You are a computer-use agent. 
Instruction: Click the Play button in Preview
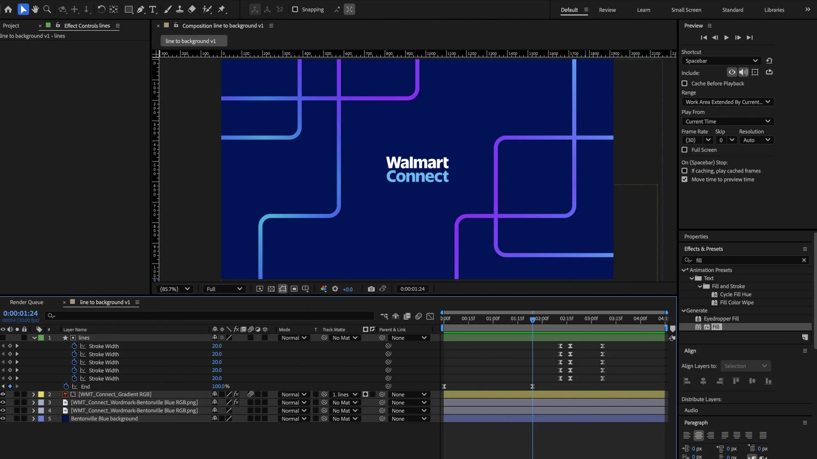[726, 37]
